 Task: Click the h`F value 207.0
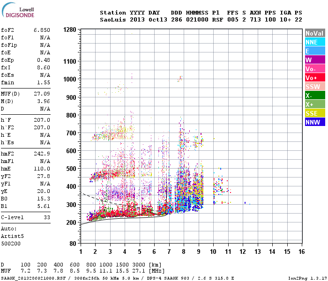pyautogui.click(x=42, y=120)
